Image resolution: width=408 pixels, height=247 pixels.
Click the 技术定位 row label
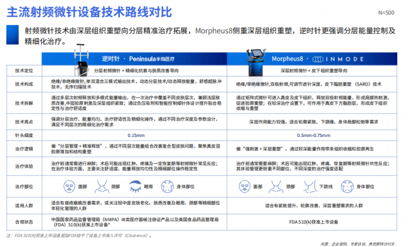(24, 70)
